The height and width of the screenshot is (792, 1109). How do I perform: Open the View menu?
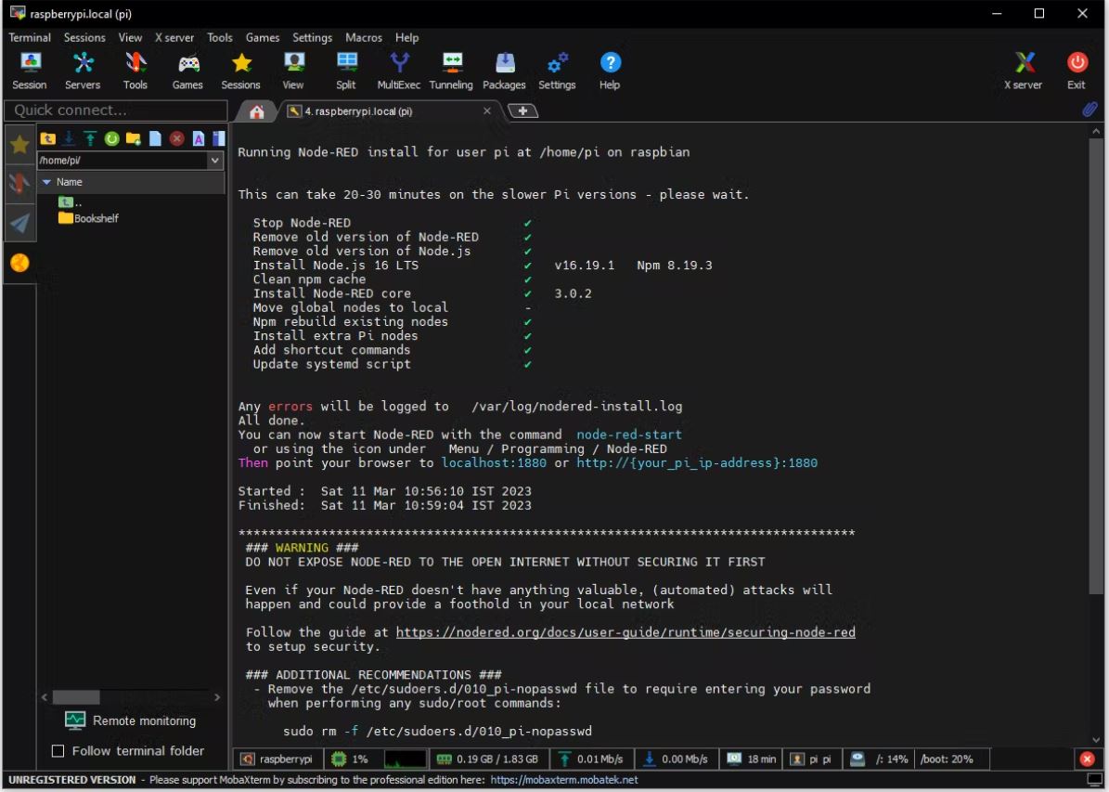click(130, 37)
